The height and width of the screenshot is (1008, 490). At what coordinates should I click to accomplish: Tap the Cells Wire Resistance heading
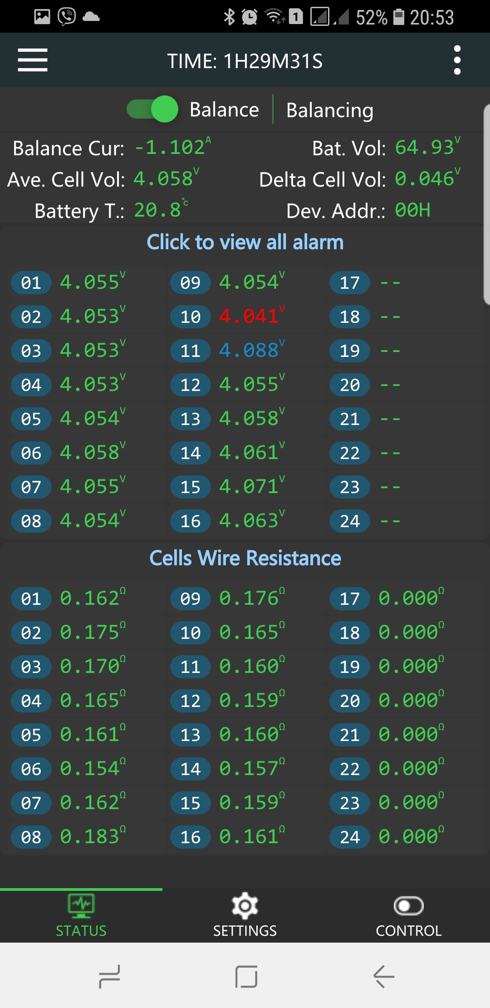pos(245,558)
